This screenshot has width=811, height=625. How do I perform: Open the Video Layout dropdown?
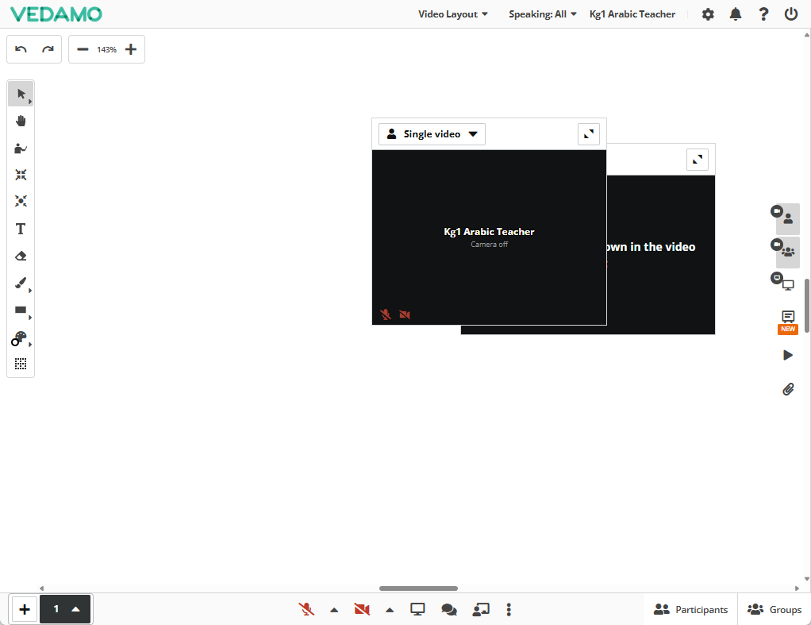[x=453, y=14]
